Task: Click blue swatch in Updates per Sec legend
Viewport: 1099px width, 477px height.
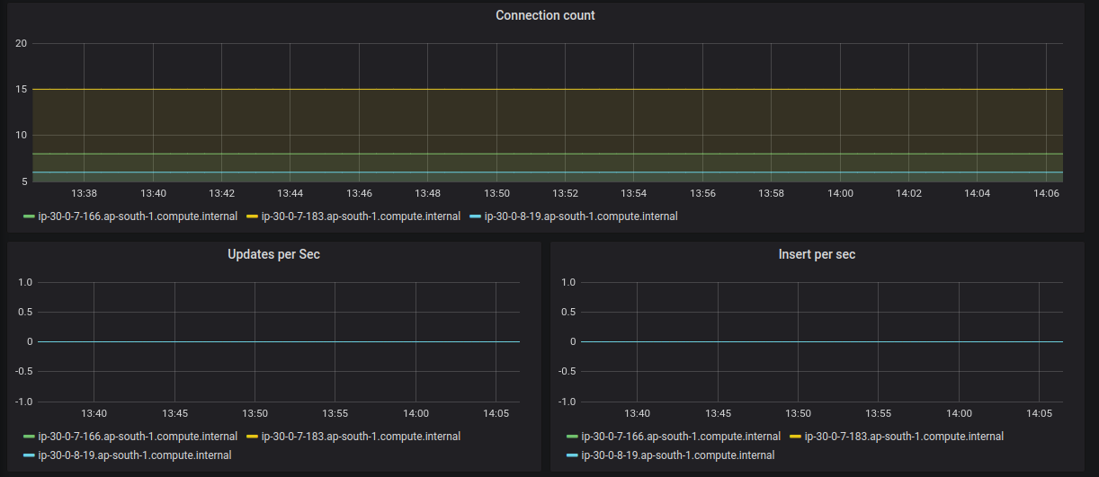Action: [x=29, y=455]
